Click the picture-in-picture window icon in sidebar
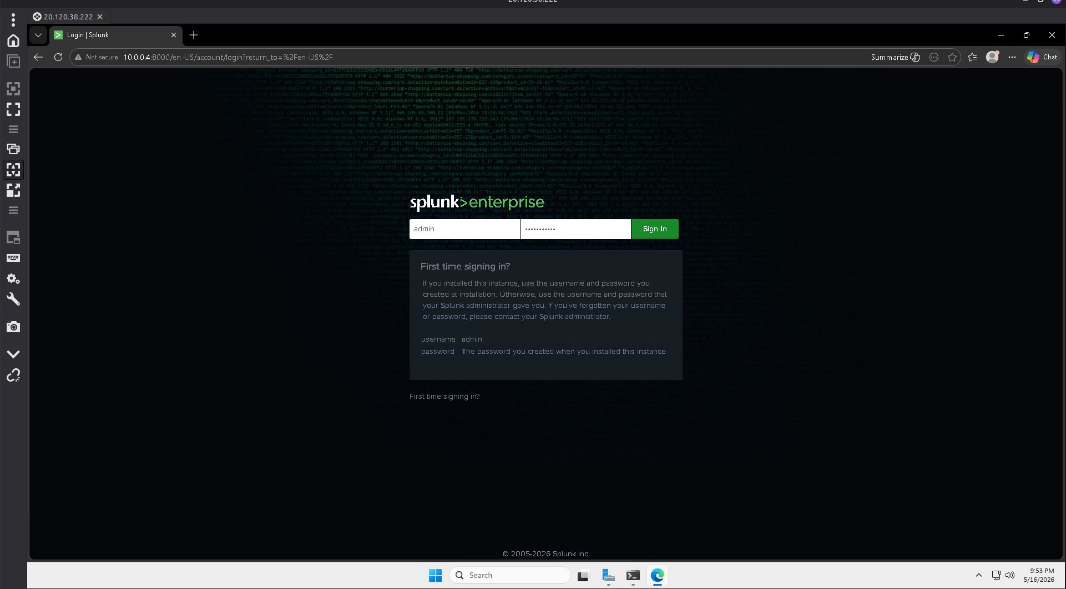Screen dimensions: 1066x589 pos(13,238)
